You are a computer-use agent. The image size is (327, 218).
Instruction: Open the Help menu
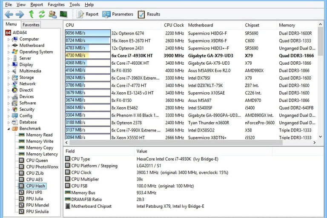(x=89, y=5)
